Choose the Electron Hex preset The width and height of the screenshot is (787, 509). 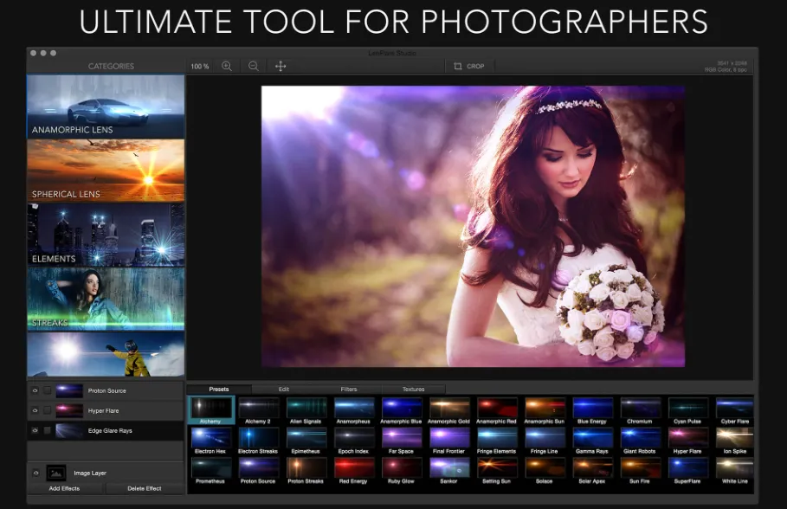[210, 441]
